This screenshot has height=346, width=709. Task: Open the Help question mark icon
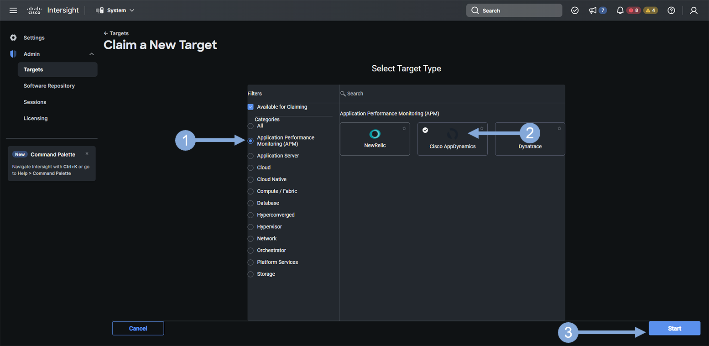point(671,10)
